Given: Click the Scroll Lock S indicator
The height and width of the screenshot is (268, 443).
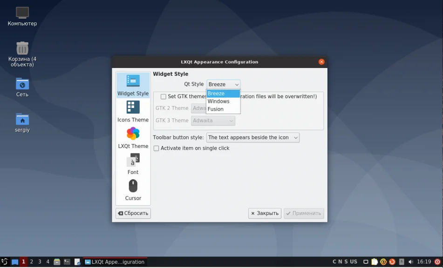Looking at the screenshot, I should tap(346, 262).
